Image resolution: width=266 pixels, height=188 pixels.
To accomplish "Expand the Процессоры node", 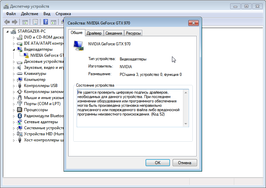I will (x=14, y=110).
